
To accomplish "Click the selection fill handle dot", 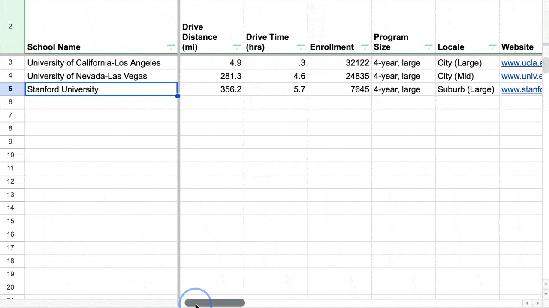I will (178, 96).
